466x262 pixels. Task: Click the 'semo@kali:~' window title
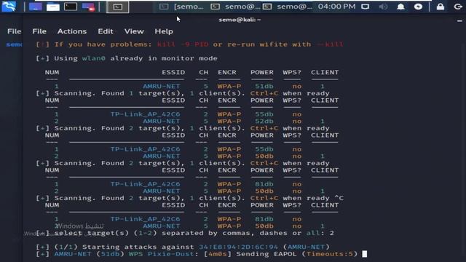click(x=240, y=20)
